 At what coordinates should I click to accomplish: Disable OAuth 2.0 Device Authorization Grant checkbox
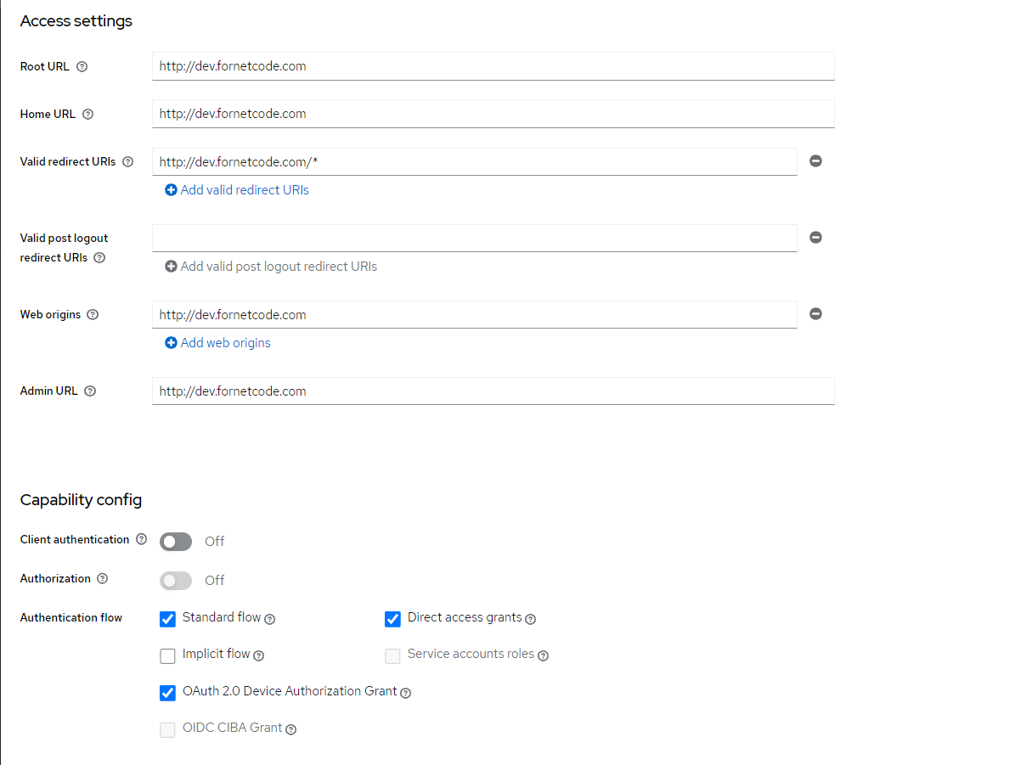[x=167, y=693]
